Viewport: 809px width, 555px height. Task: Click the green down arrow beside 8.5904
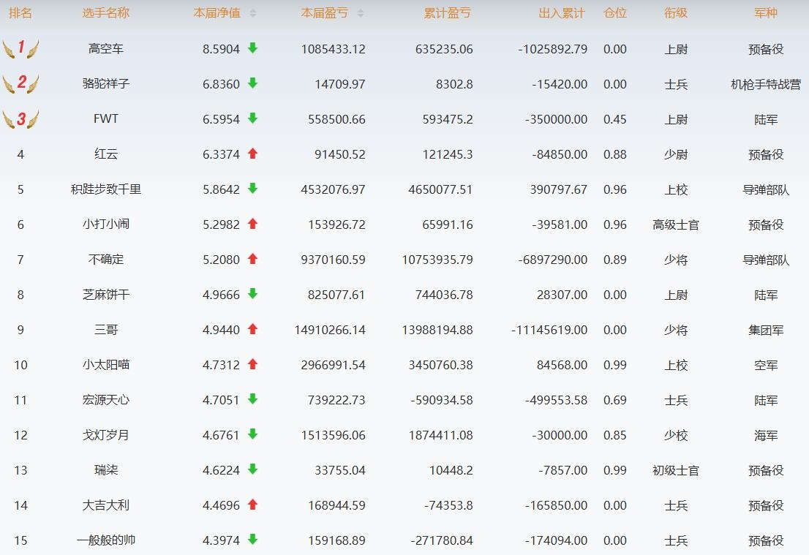click(253, 48)
